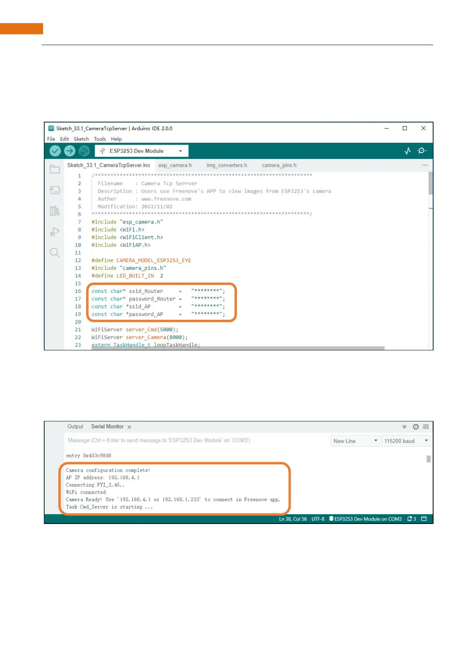Click the editor vertical scrollbar thumb
Viewport: 475px width, 672px height.
click(x=431, y=184)
